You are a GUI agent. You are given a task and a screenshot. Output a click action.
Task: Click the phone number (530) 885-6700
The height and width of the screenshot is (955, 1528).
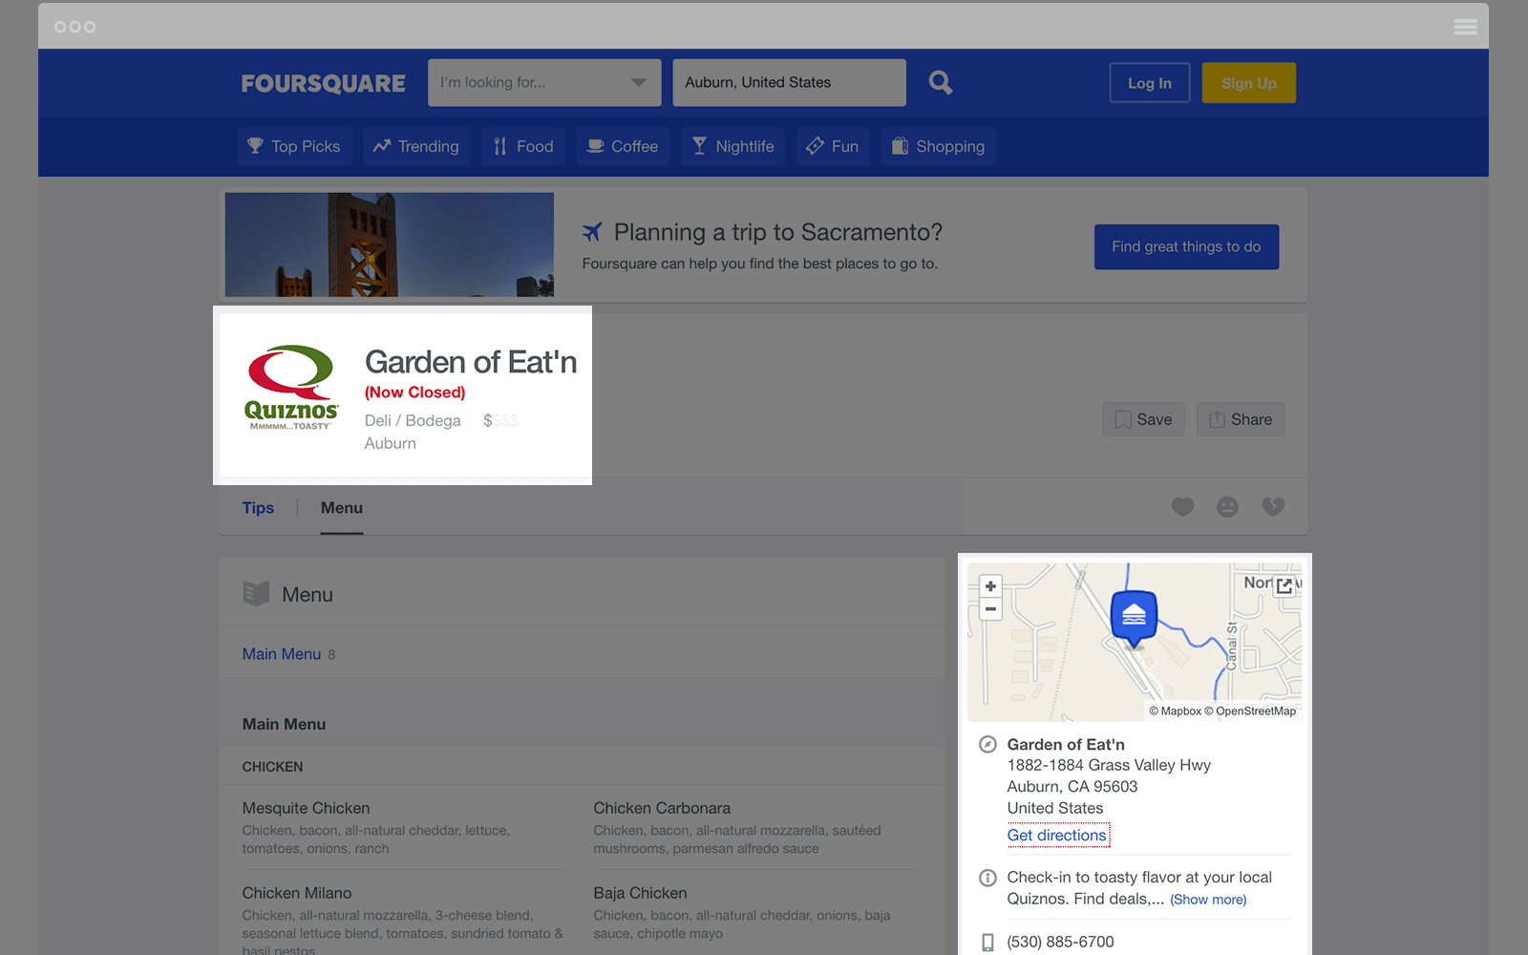[1060, 942]
